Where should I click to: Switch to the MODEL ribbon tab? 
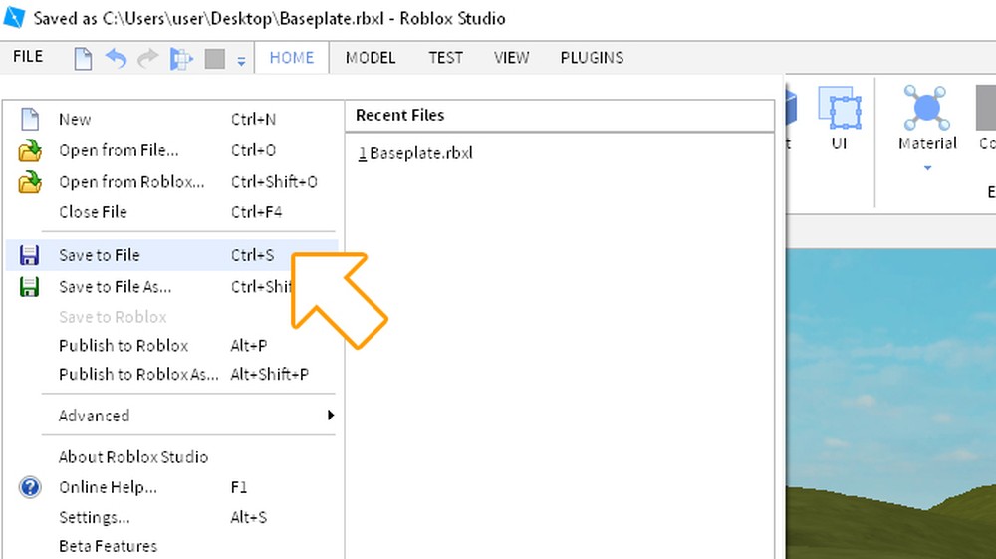click(371, 58)
